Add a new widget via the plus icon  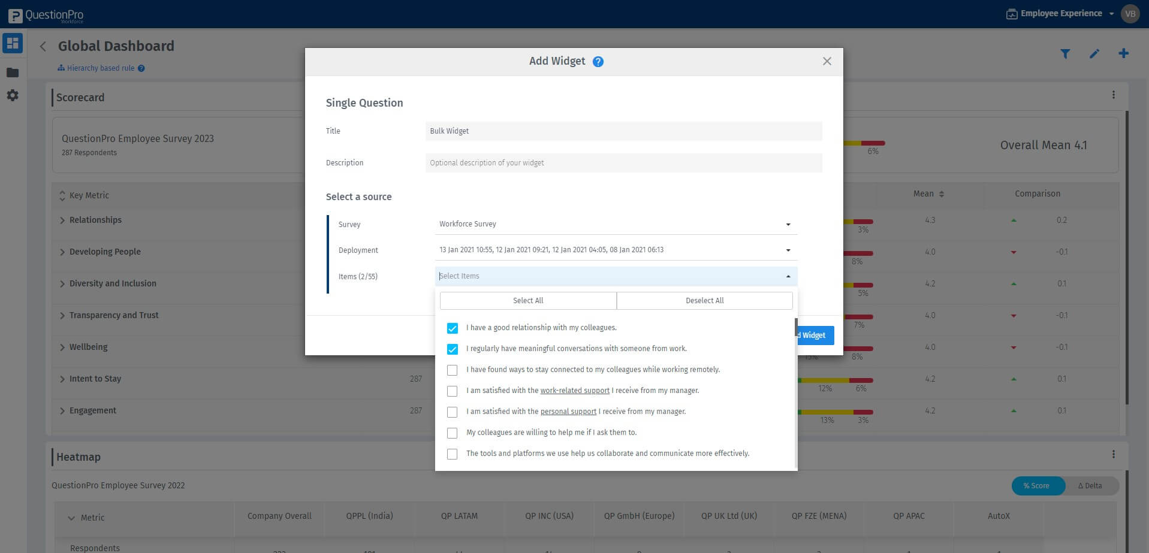point(1123,53)
